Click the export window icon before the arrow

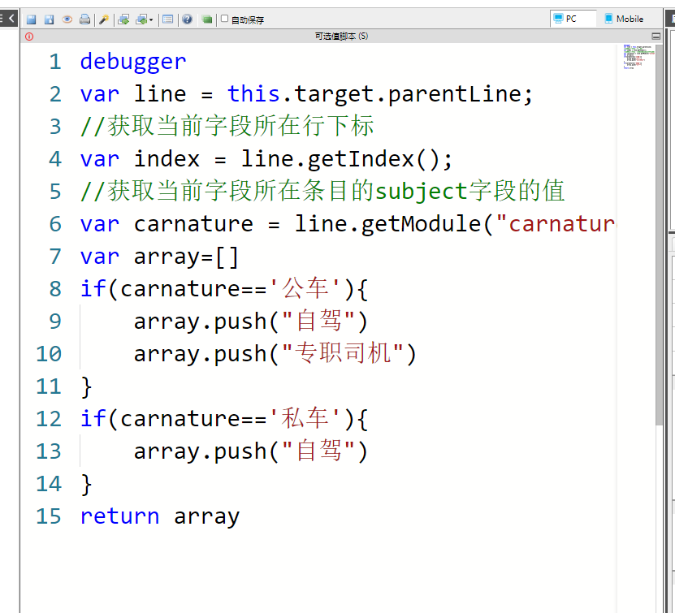pos(141,19)
